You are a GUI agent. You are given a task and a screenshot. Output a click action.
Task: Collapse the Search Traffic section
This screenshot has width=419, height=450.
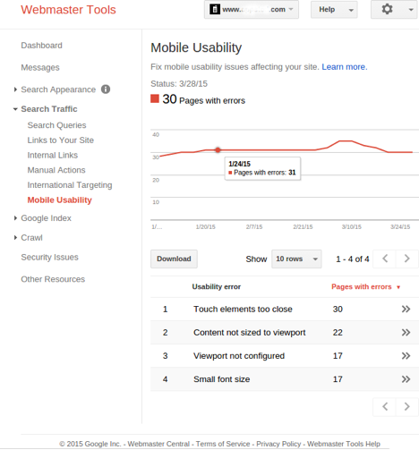15,109
